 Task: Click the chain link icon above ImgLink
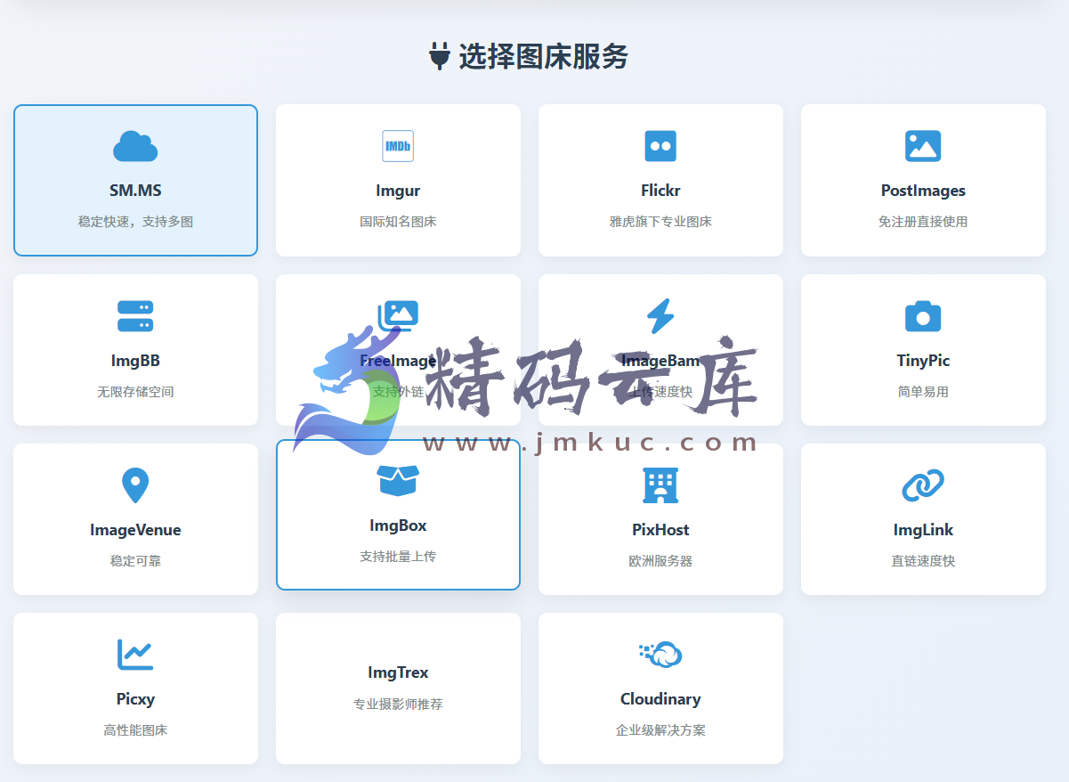pyautogui.click(x=923, y=485)
